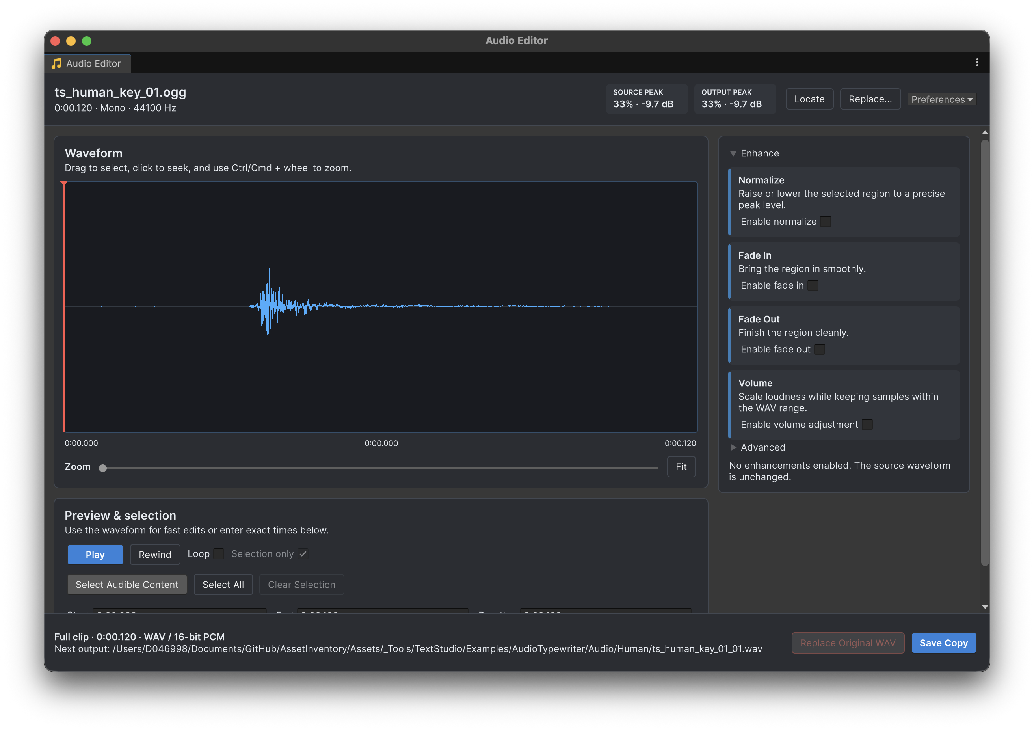Click the 'Full clip · 0:00.120 · WAV / 16-bit PCM' status line

tap(139, 637)
